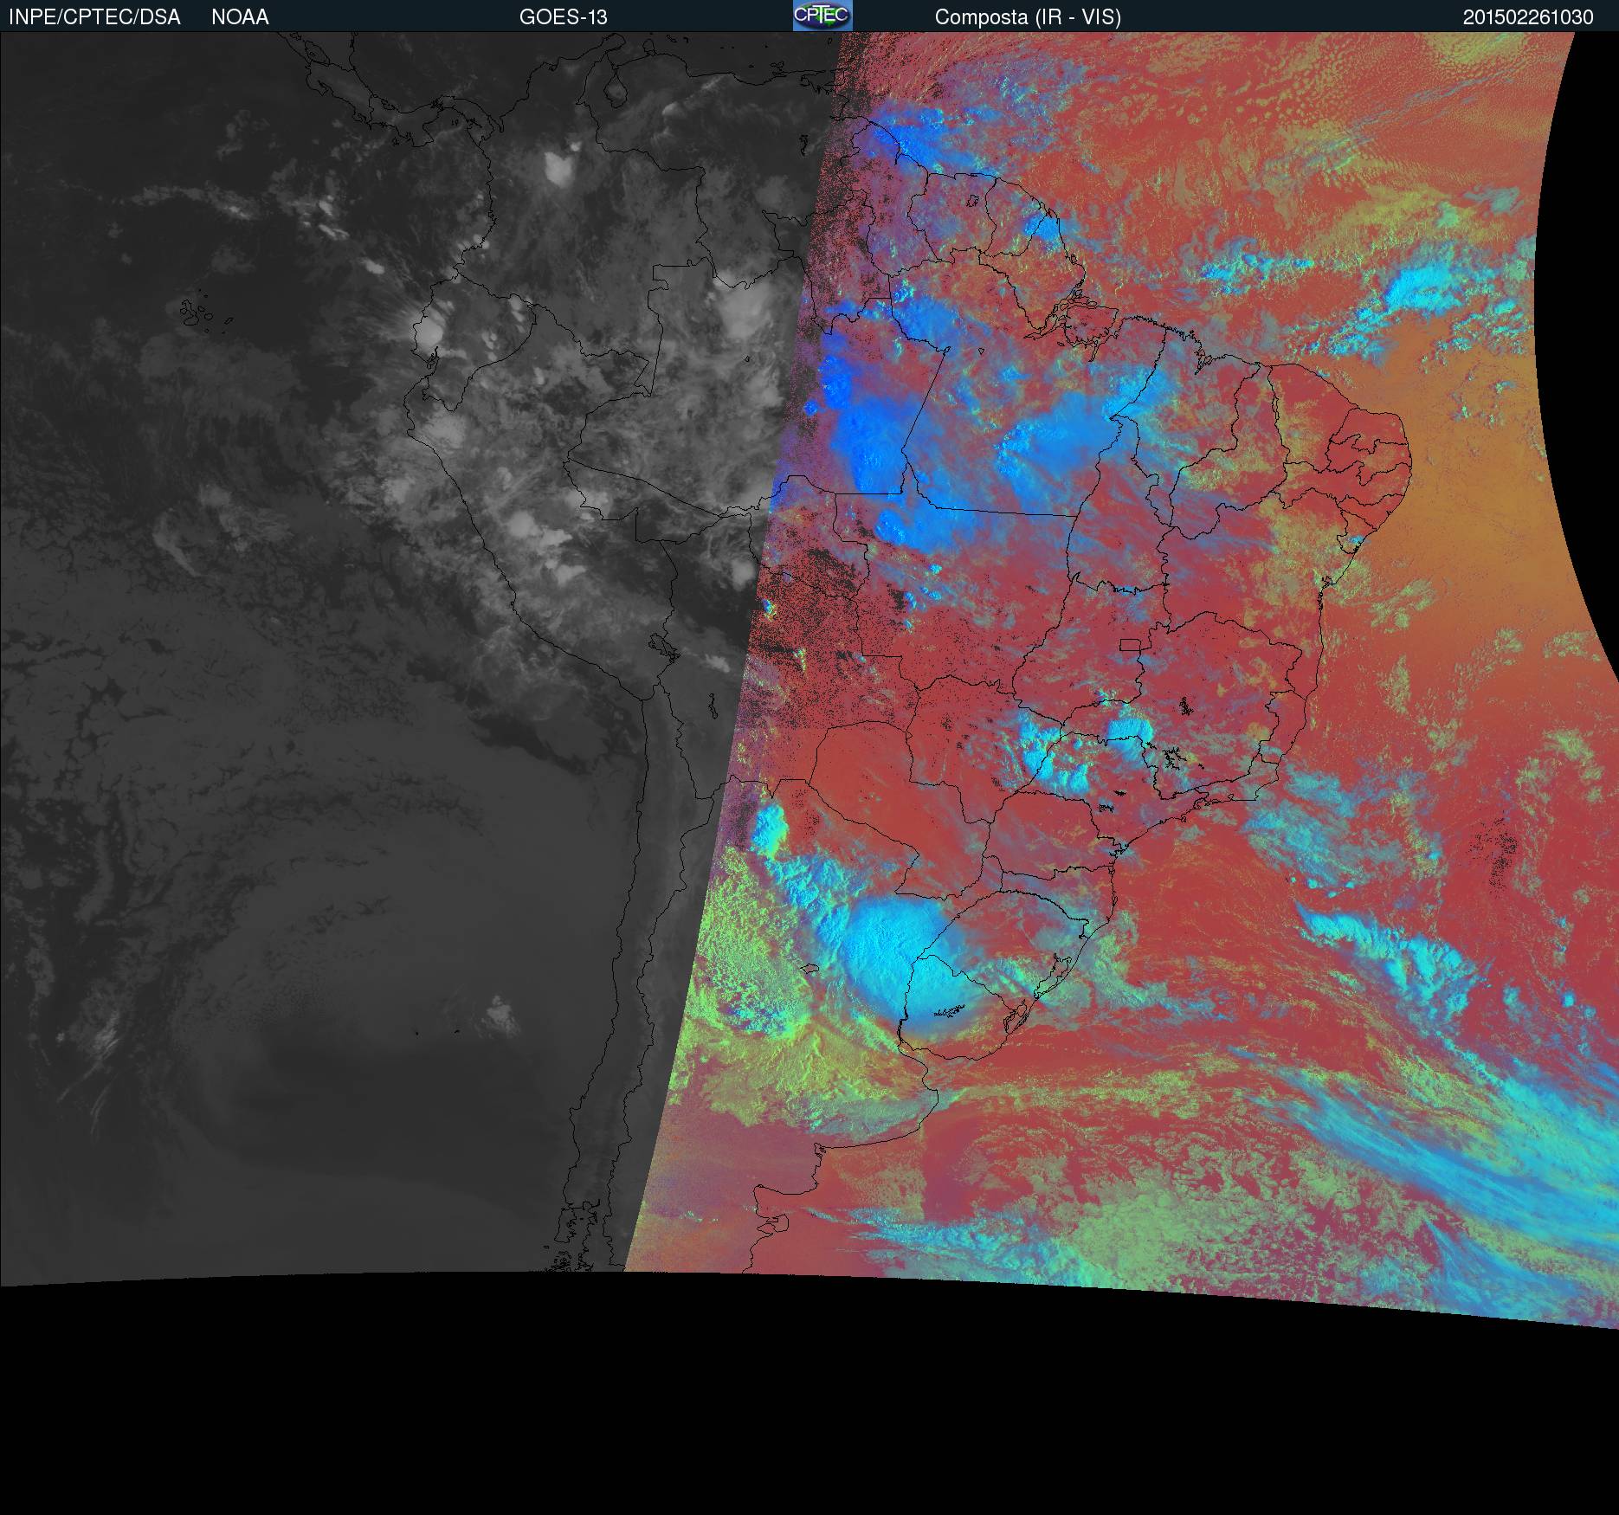1619x1515 pixels.
Task: Click the CPTEC logo in header
Action: pos(822,16)
